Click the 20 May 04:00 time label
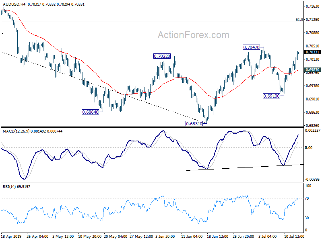 click(x=116, y=236)
